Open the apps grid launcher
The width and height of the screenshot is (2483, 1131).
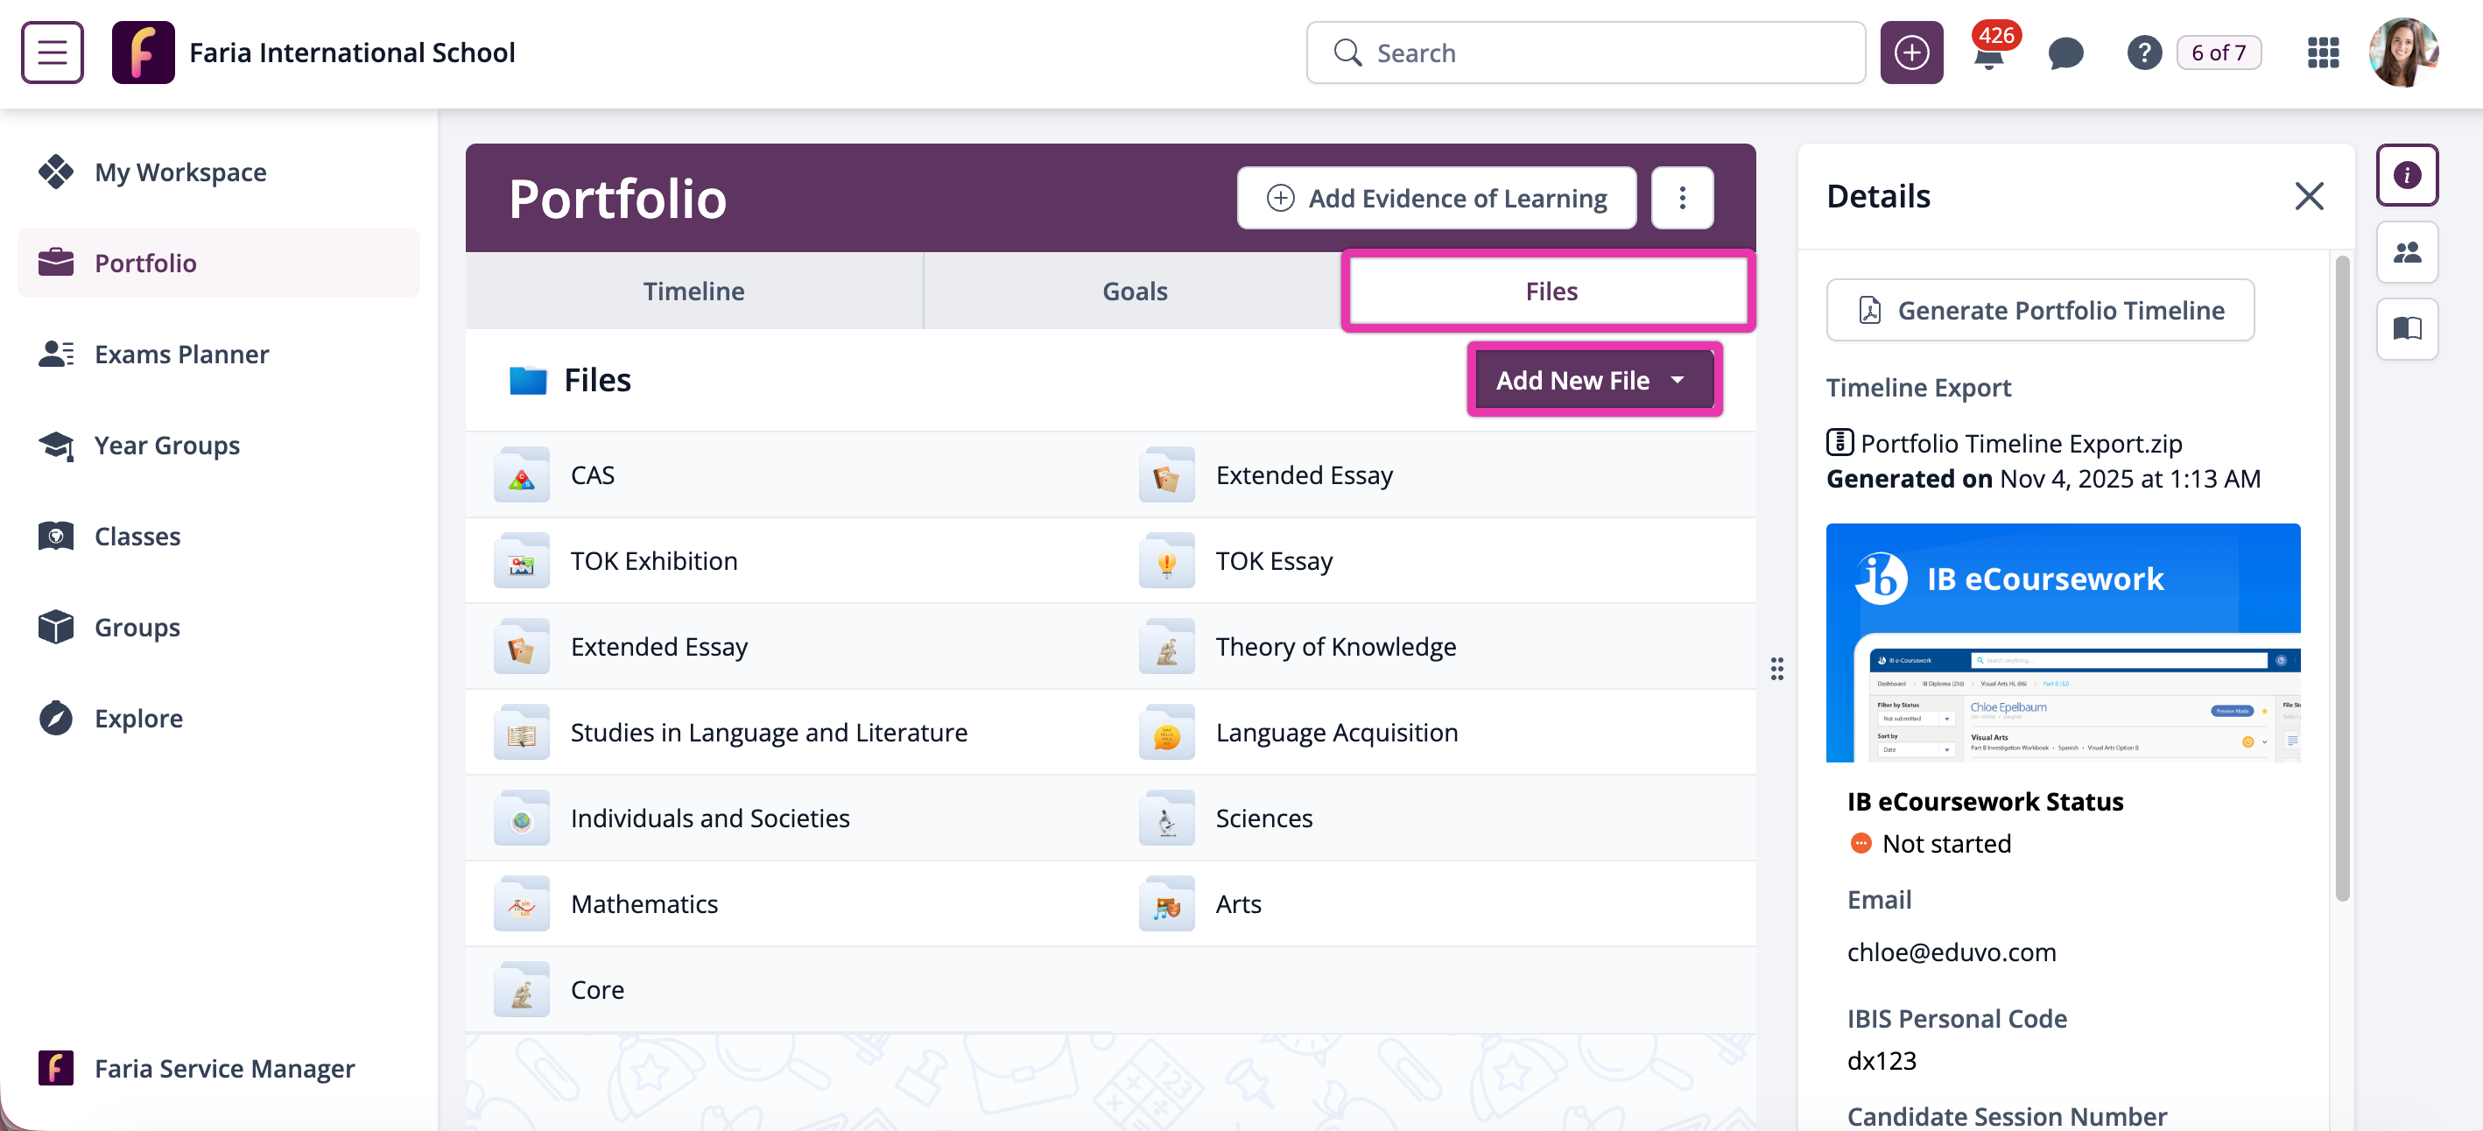click(x=2323, y=53)
